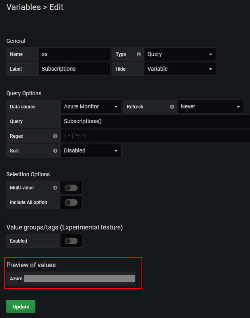Click the Query field with Subscriptions()
This screenshot has width=250, height=318.
click(155, 121)
